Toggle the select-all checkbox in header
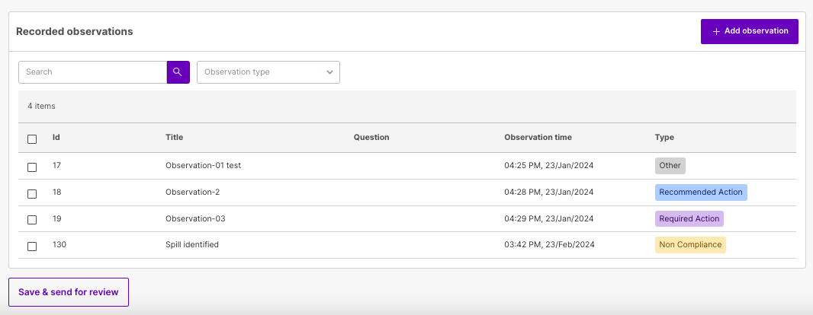 coord(32,139)
